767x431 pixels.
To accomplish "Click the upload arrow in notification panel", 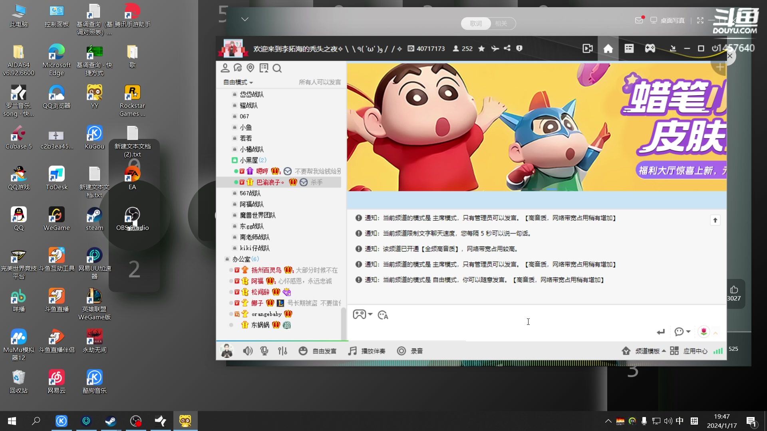I will tap(715, 220).
